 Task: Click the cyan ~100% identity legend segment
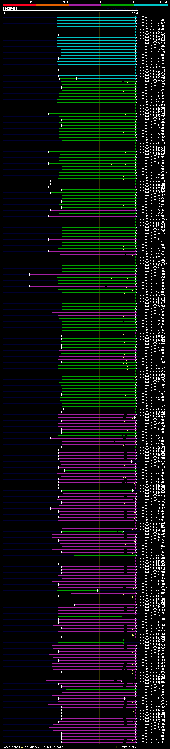[151, 5]
